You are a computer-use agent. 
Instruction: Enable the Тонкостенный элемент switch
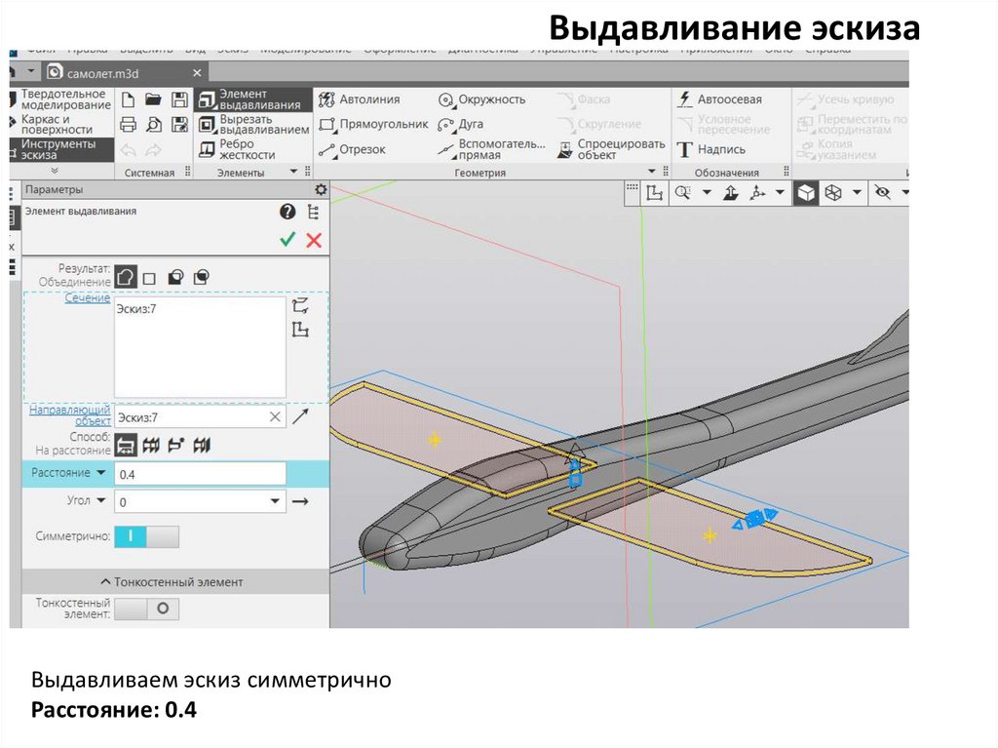(146, 609)
